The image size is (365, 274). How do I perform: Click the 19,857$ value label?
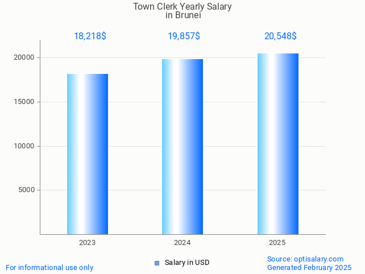183,36
